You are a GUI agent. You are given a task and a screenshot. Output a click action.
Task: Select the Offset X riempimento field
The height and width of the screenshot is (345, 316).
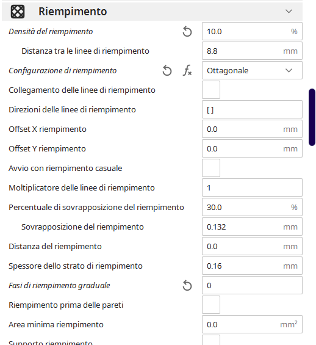coord(252,129)
